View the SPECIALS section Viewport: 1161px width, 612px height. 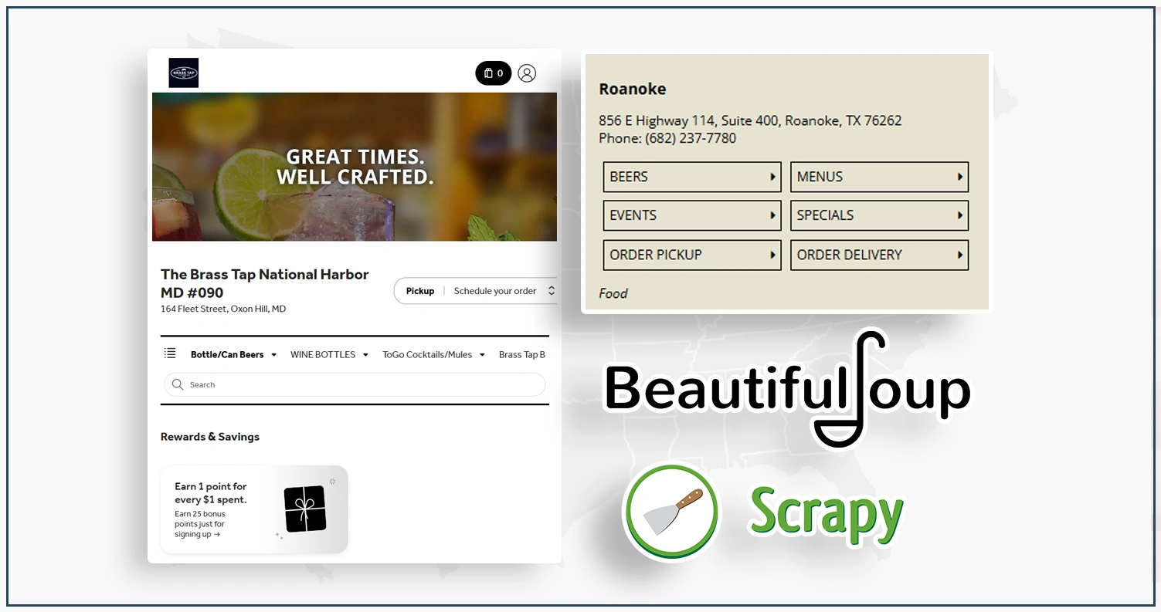point(879,215)
